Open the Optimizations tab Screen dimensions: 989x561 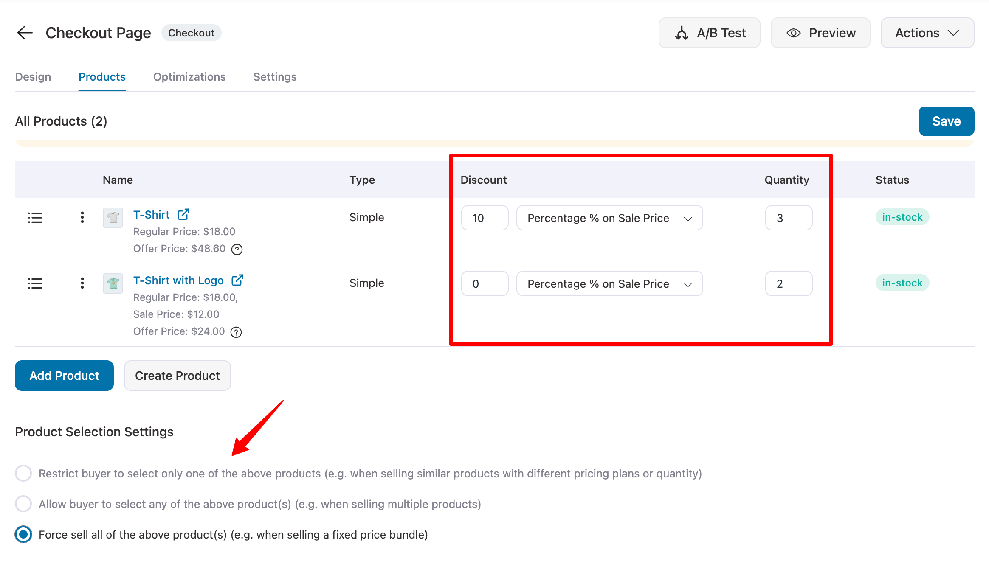(x=189, y=77)
